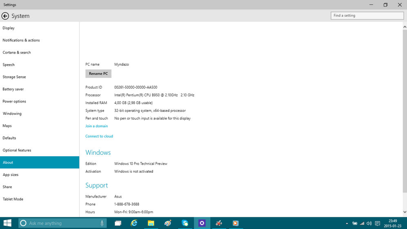
Task: Click the Join a domain link
Action: (x=97, y=126)
